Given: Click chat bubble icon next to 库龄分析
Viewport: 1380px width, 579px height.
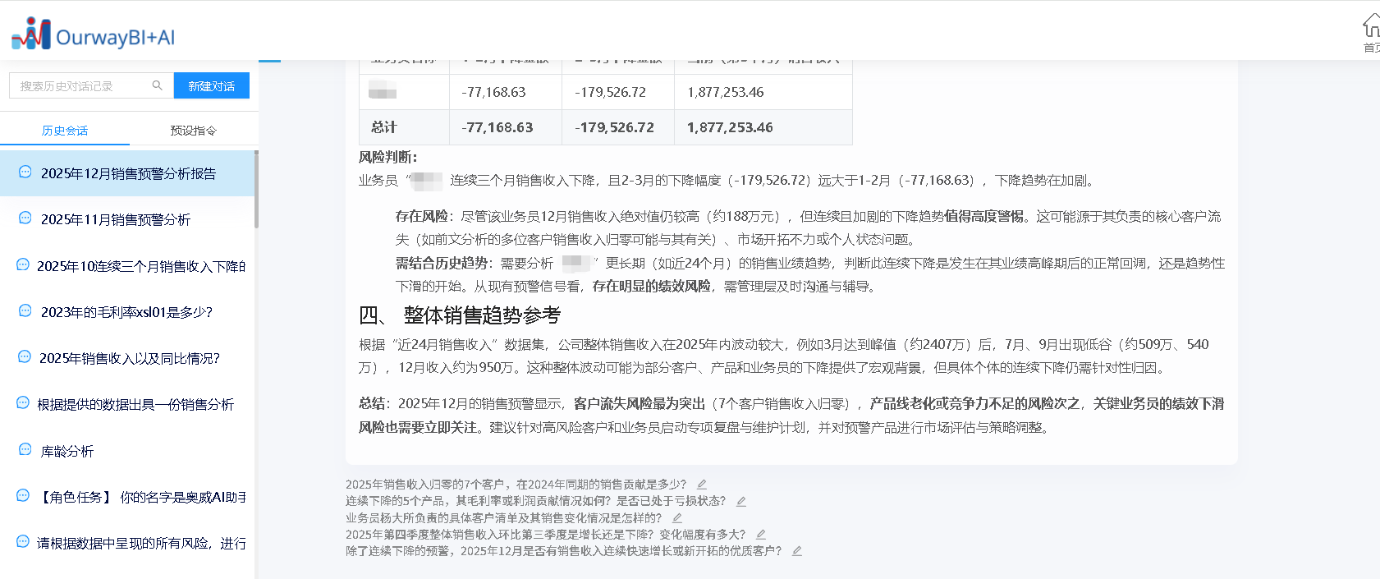Looking at the screenshot, I should coord(25,450).
